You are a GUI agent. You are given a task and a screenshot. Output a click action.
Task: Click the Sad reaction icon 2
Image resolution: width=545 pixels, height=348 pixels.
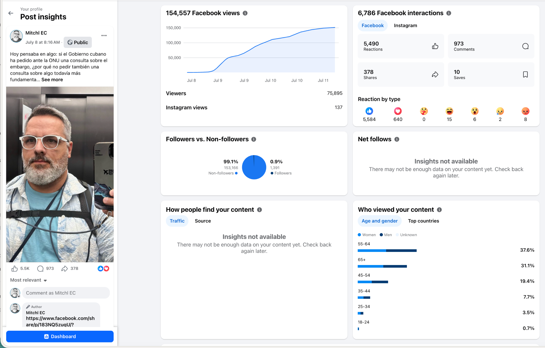coord(500,111)
